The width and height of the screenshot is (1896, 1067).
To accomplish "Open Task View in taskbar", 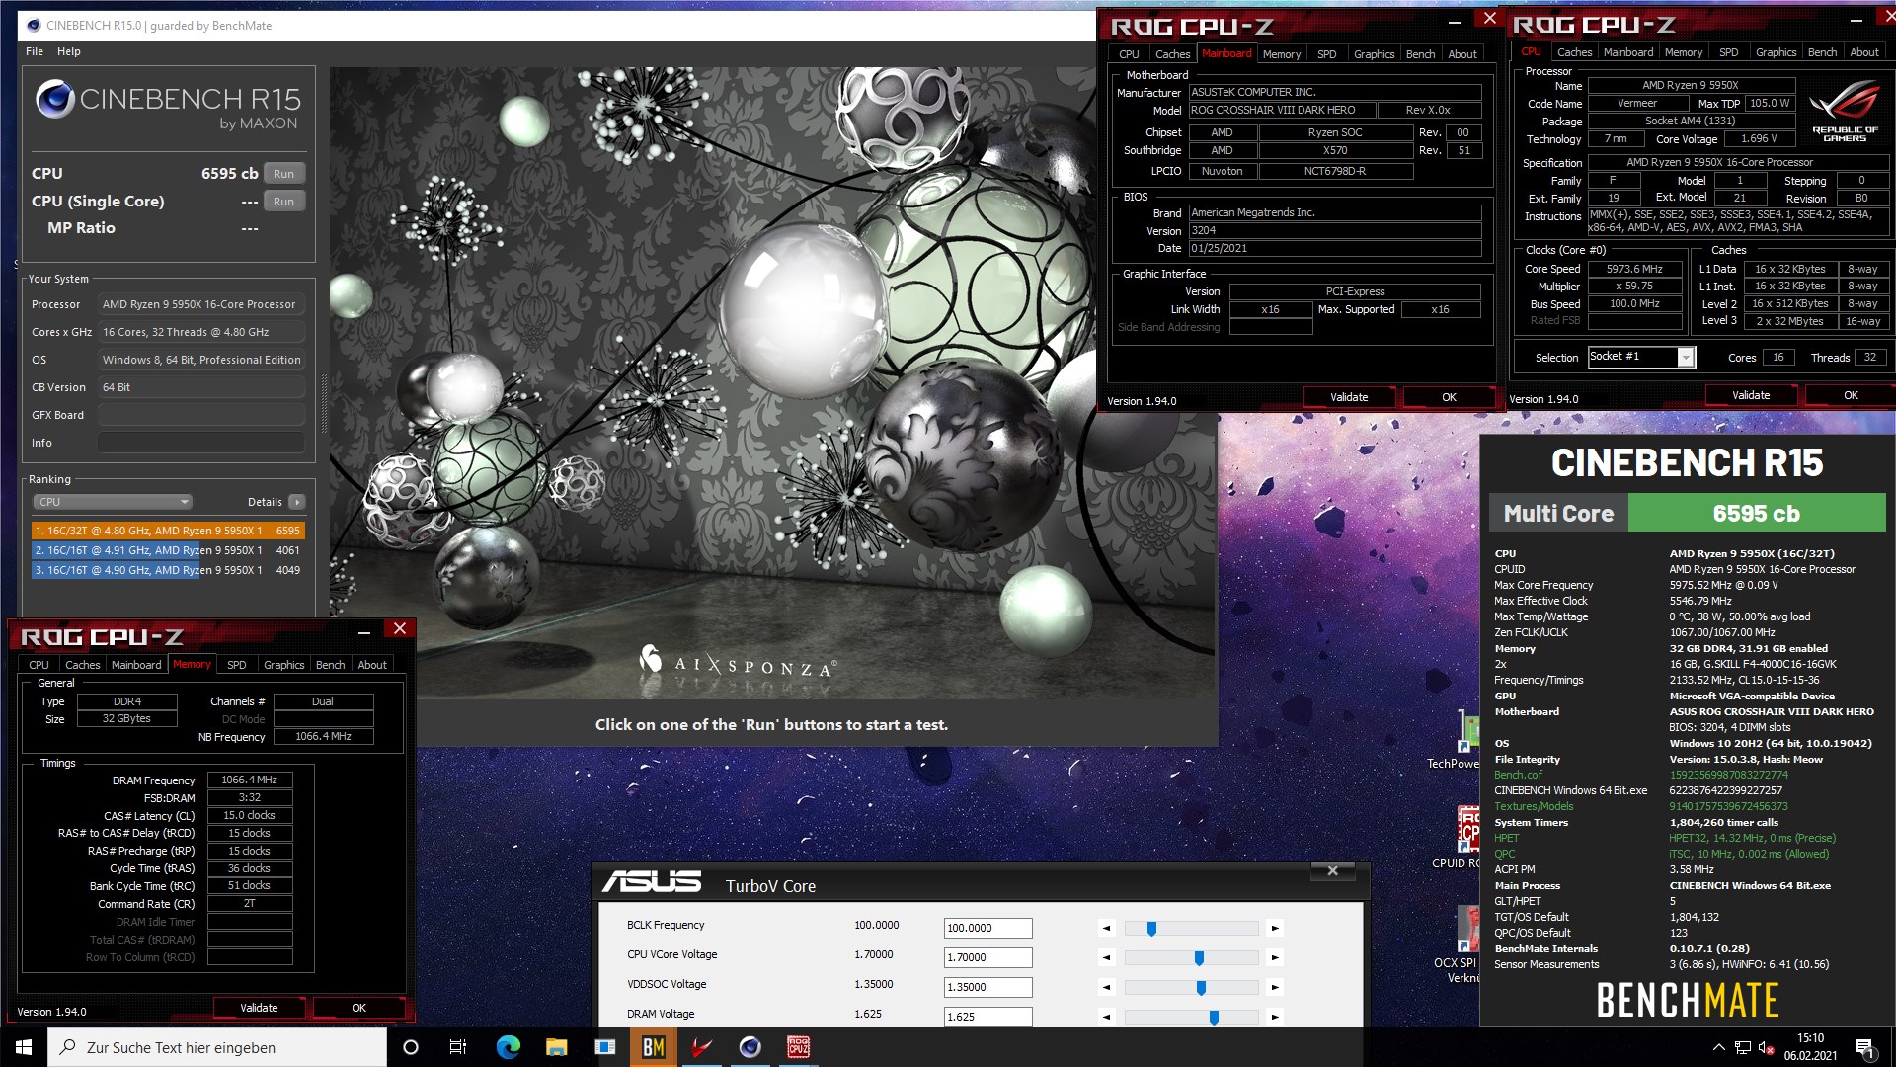I will pyautogui.click(x=458, y=1047).
